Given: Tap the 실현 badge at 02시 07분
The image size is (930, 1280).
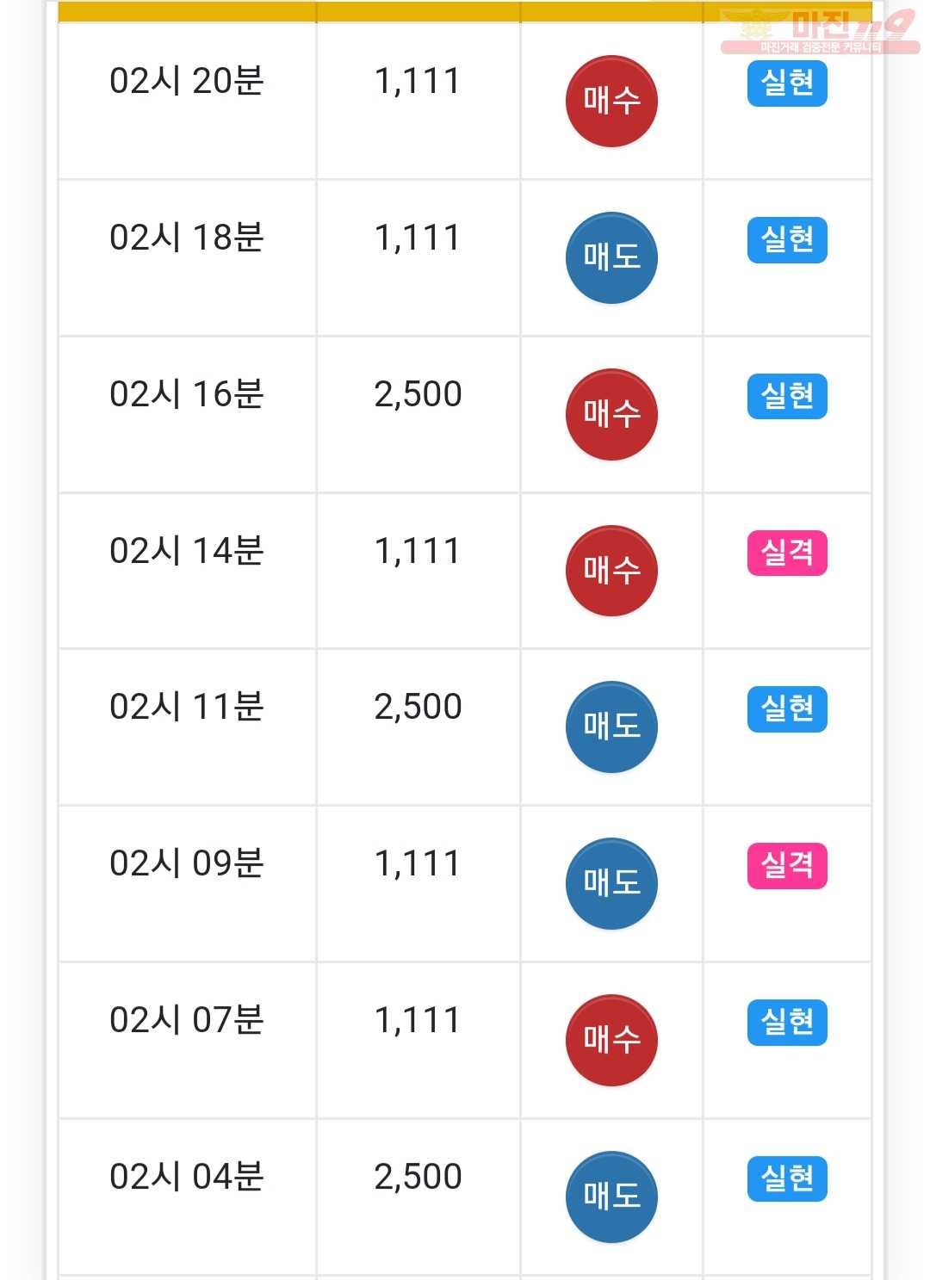Looking at the screenshot, I should (x=787, y=1023).
